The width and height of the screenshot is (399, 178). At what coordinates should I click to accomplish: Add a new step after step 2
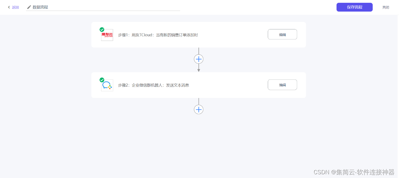pos(199,109)
